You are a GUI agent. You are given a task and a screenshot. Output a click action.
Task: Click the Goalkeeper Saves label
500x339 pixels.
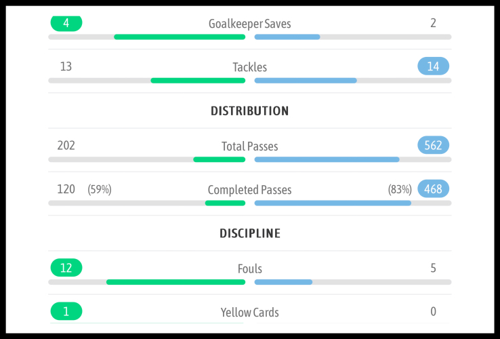pos(249,24)
